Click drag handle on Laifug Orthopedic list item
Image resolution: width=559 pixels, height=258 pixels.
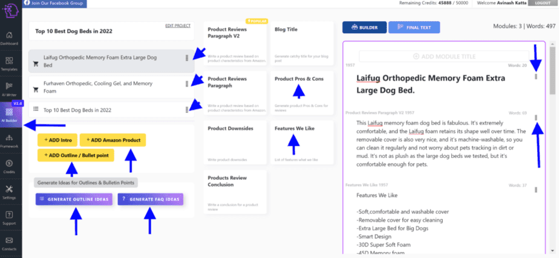187,58
